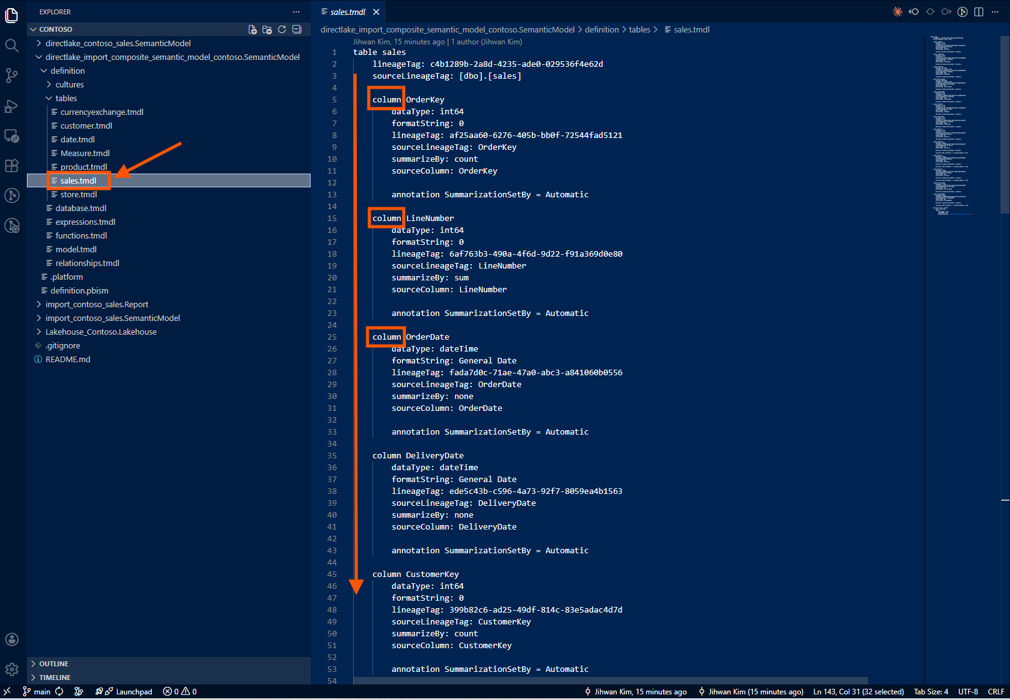Click the GitLens author codelens above line 1
This screenshot has width=1010, height=700.
click(437, 42)
